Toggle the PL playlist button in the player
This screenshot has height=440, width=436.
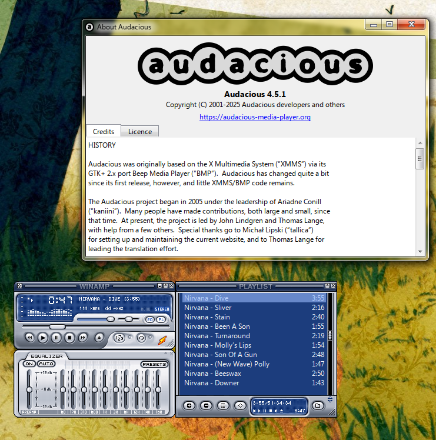161,319
